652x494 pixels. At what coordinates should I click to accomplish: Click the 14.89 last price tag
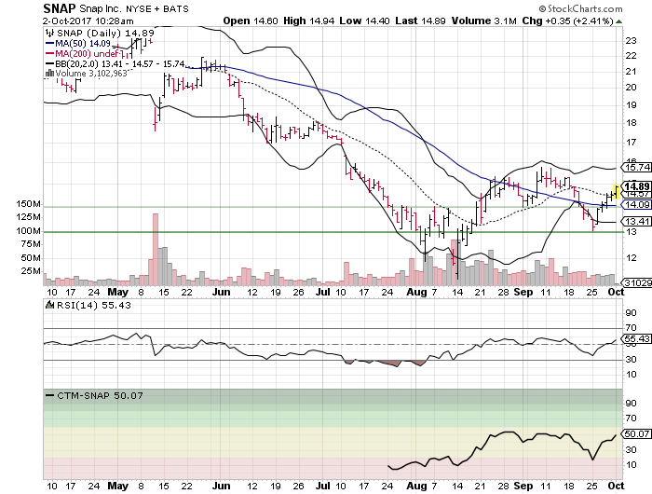(636, 186)
